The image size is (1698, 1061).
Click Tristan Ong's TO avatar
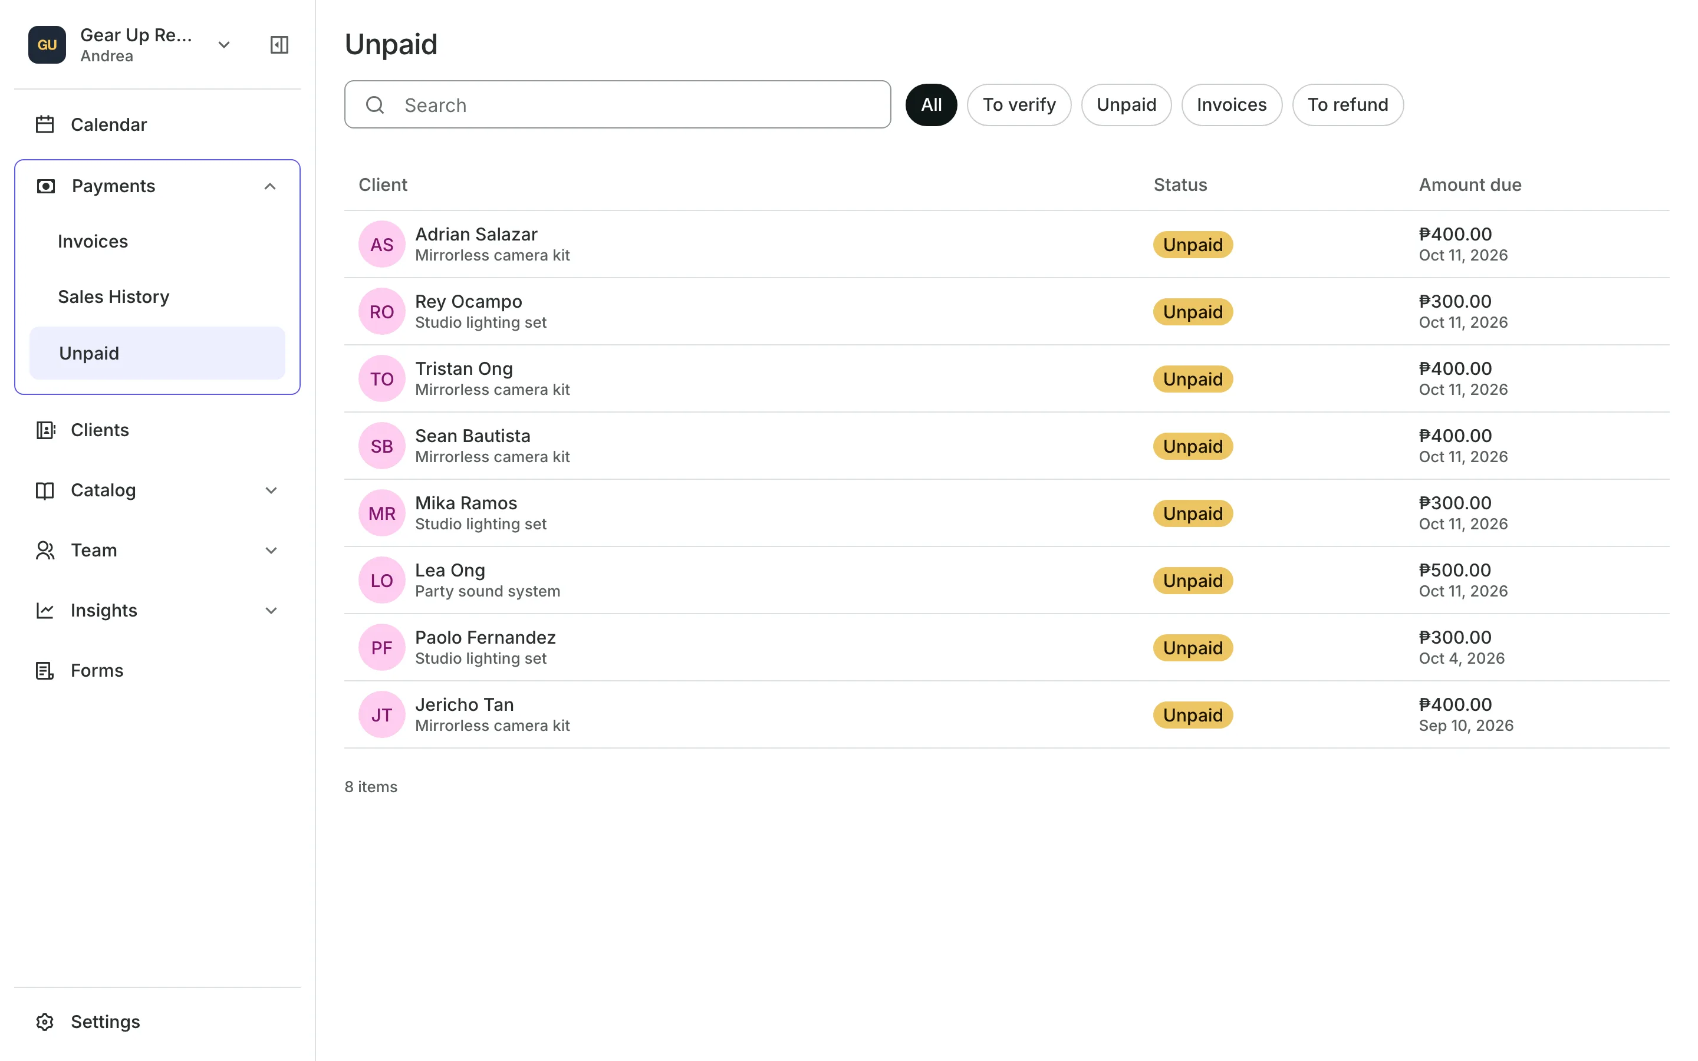381,379
